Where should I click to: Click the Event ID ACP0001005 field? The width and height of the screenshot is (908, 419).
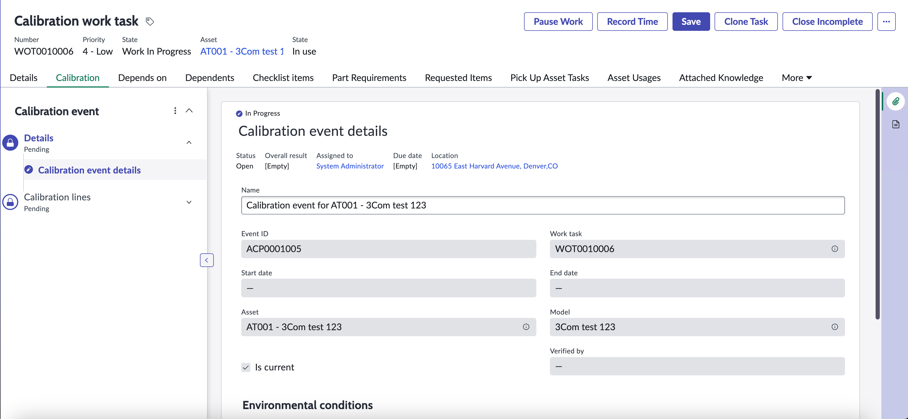tap(388, 249)
